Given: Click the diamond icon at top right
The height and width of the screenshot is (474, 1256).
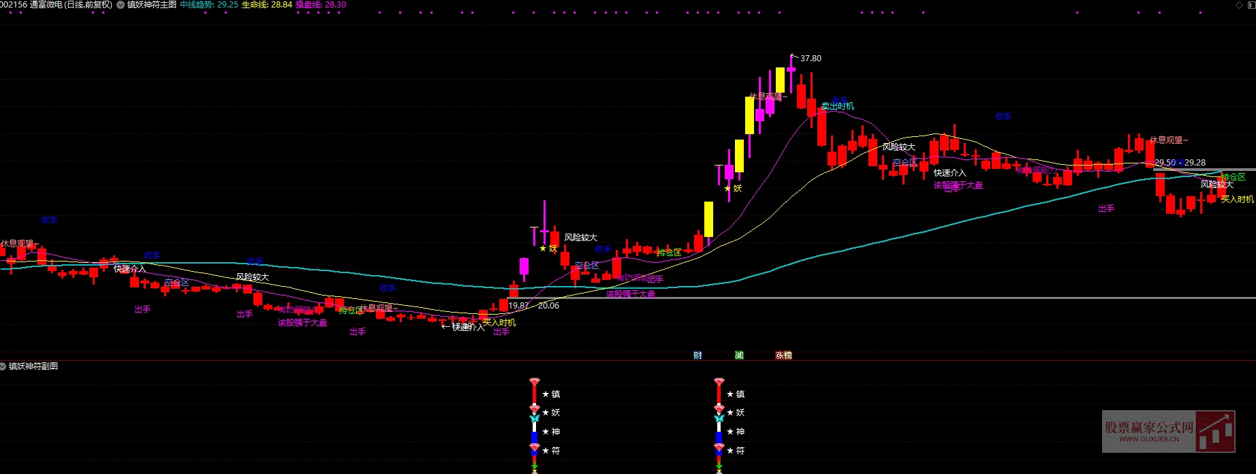Looking at the screenshot, I should click(1239, 5).
